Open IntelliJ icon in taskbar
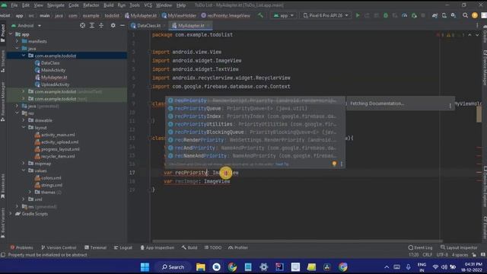Viewport: 487px width, 274px height. click(279, 267)
